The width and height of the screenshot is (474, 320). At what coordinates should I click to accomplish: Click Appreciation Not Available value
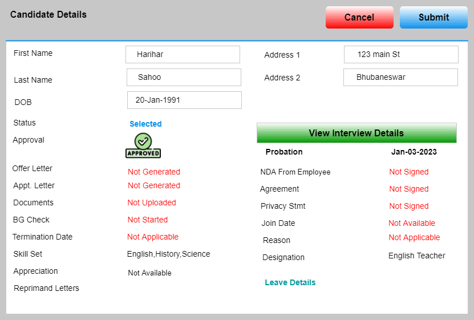tap(149, 273)
